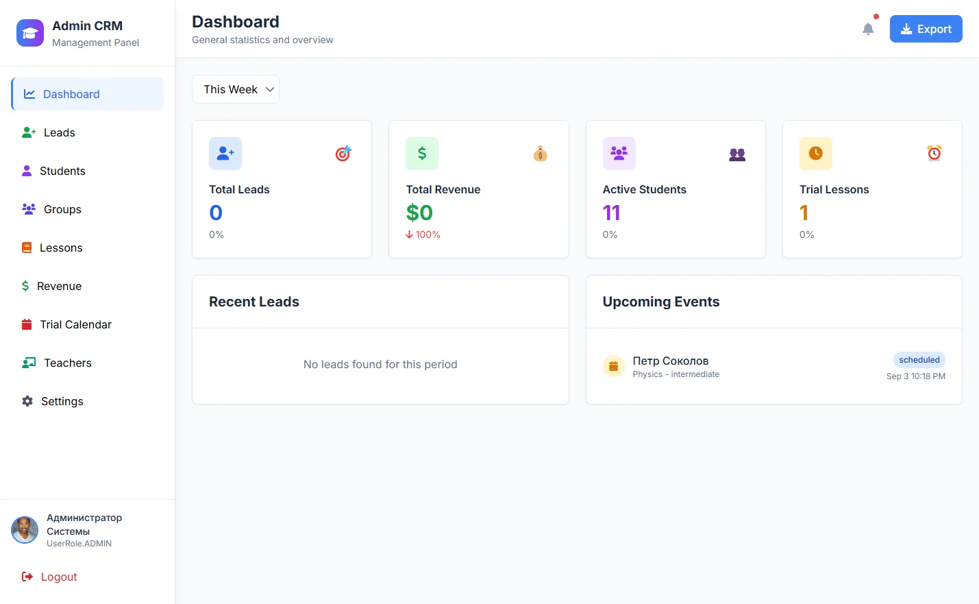Click the Trial Calendar red calendar icon
Viewport: 979px width, 604px height.
(x=27, y=324)
